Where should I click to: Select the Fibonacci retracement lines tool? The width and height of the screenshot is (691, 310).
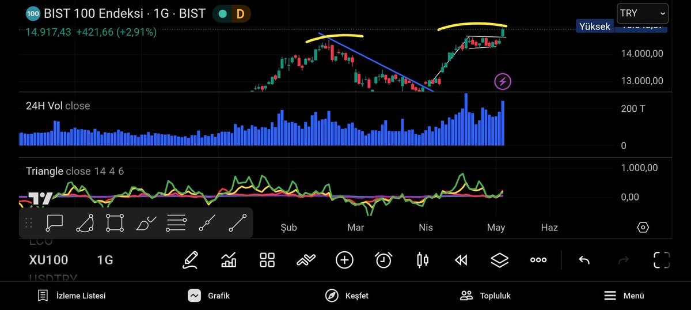coord(176,222)
